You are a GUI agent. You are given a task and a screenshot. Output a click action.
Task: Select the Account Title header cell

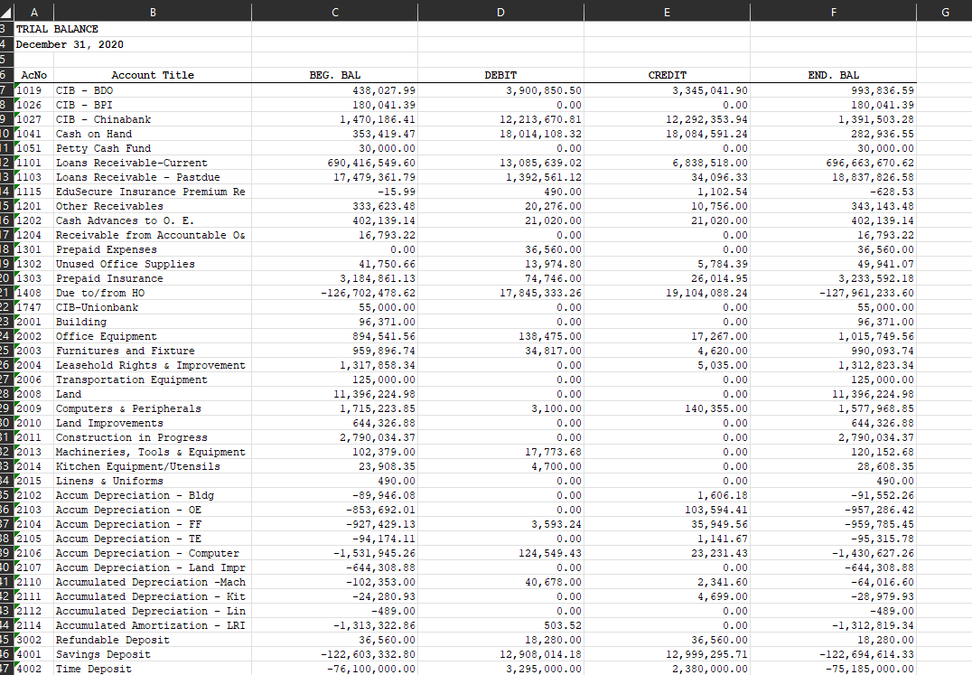153,75
